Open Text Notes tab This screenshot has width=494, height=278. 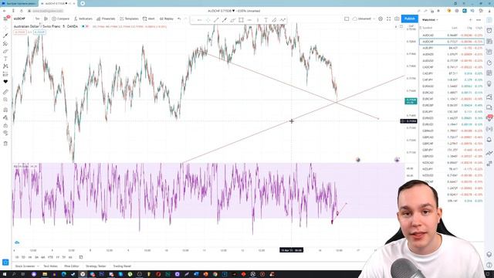[50, 266]
